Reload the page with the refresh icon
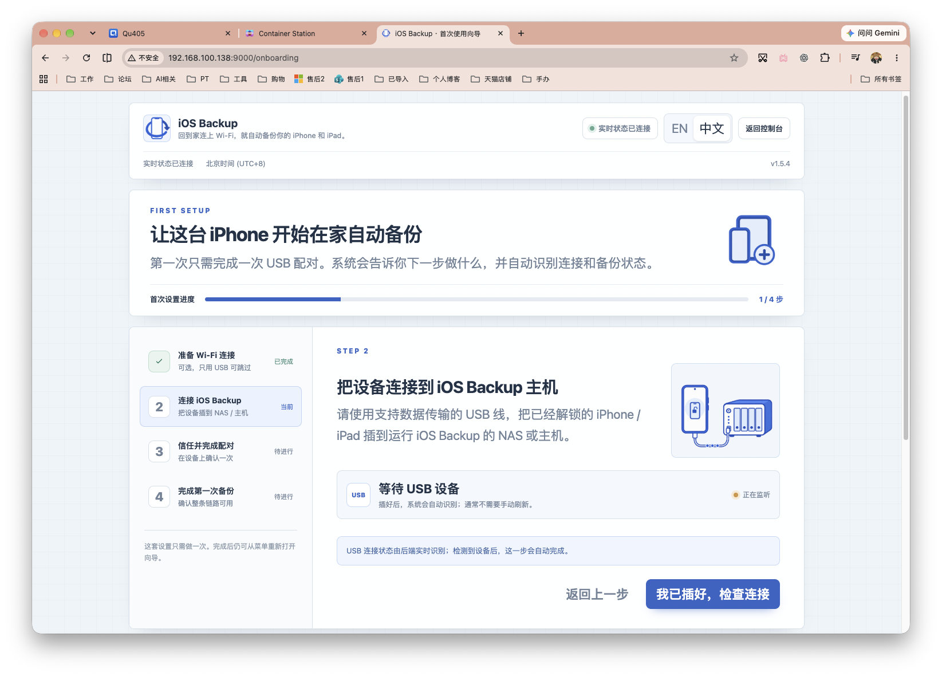Viewport: 942px width, 676px height. click(86, 58)
